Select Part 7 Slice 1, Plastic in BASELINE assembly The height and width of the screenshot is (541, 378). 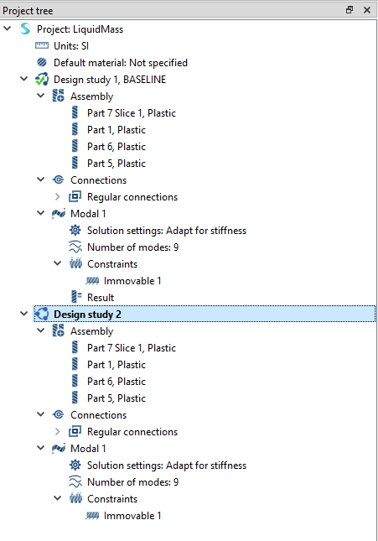132,113
